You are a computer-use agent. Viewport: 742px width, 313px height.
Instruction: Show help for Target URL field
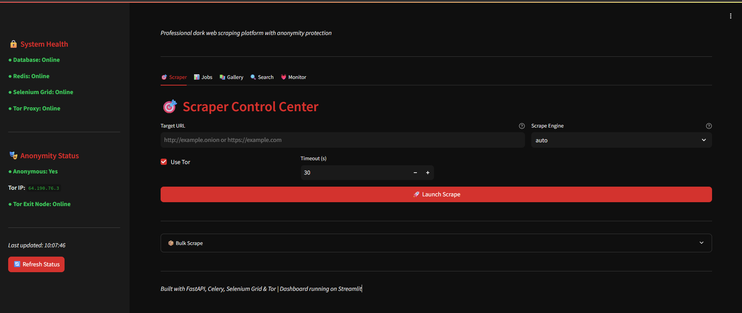[522, 126]
